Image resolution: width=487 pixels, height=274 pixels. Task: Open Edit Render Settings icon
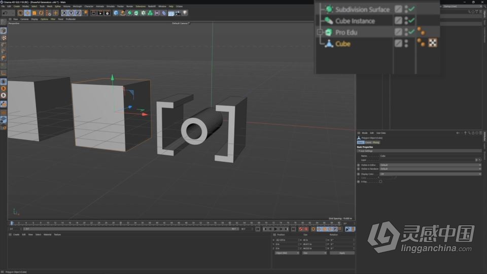pos(108,13)
